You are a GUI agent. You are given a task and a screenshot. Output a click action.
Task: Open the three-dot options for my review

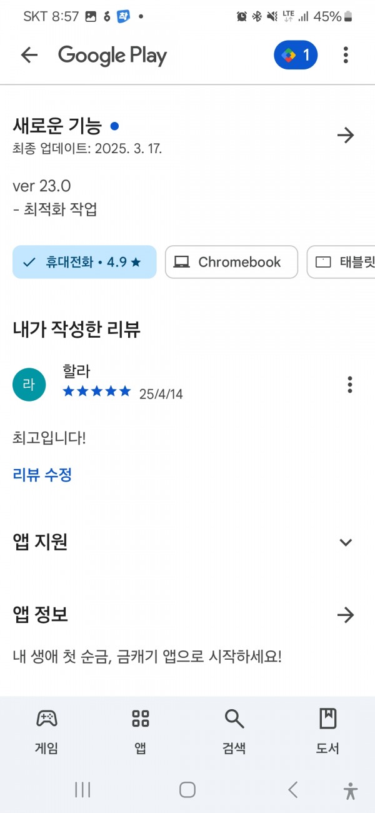point(350,384)
